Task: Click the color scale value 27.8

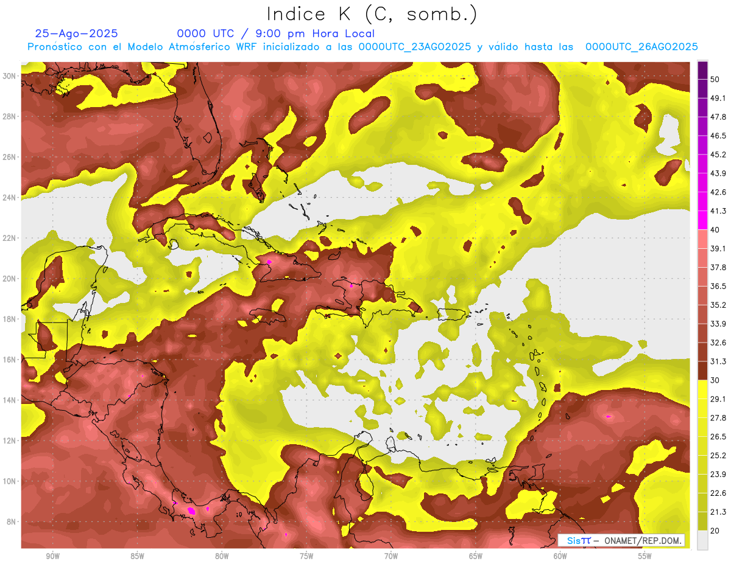Action: tap(718, 417)
